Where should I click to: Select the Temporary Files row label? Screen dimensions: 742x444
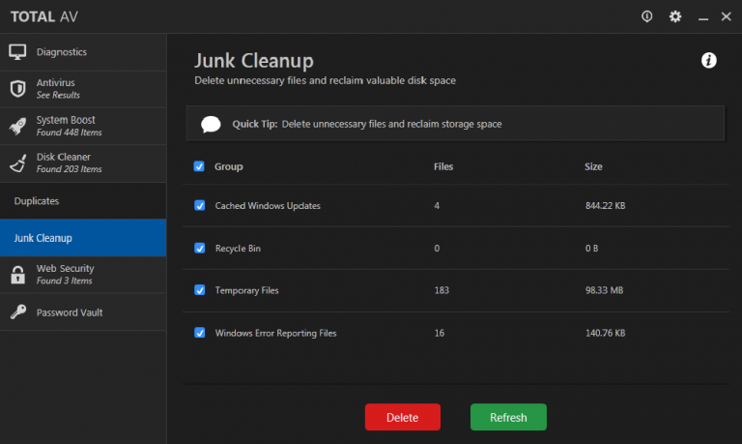247,290
